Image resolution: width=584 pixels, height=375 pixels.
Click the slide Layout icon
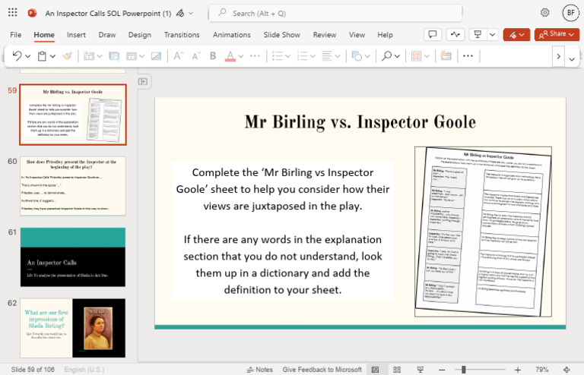coord(131,56)
